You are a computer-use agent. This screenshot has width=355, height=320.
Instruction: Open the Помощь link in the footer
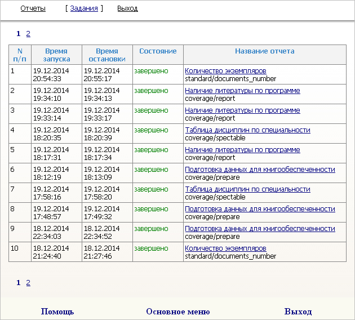[57, 312]
